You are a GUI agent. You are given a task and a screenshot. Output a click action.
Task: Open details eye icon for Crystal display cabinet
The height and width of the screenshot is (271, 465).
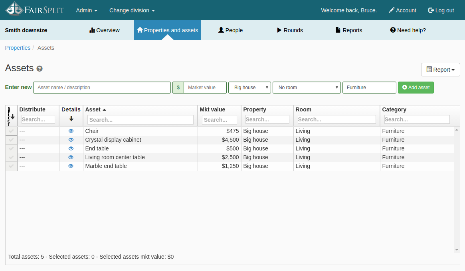pyautogui.click(x=71, y=140)
